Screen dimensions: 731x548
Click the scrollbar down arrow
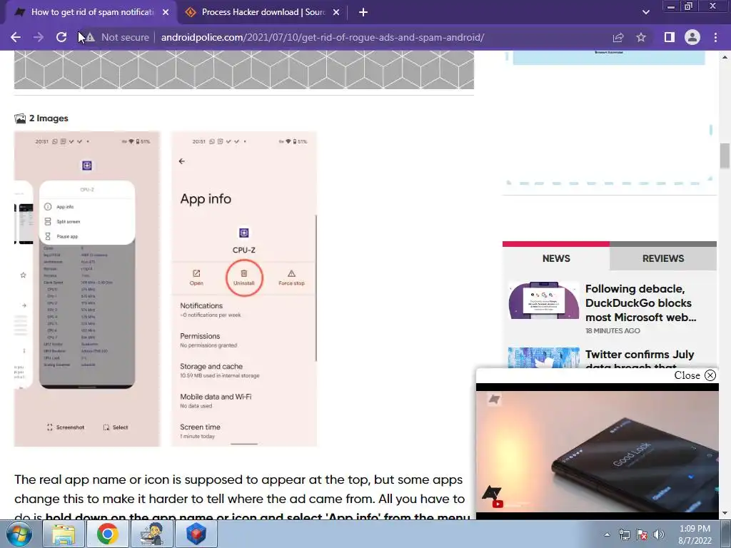(725, 514)
